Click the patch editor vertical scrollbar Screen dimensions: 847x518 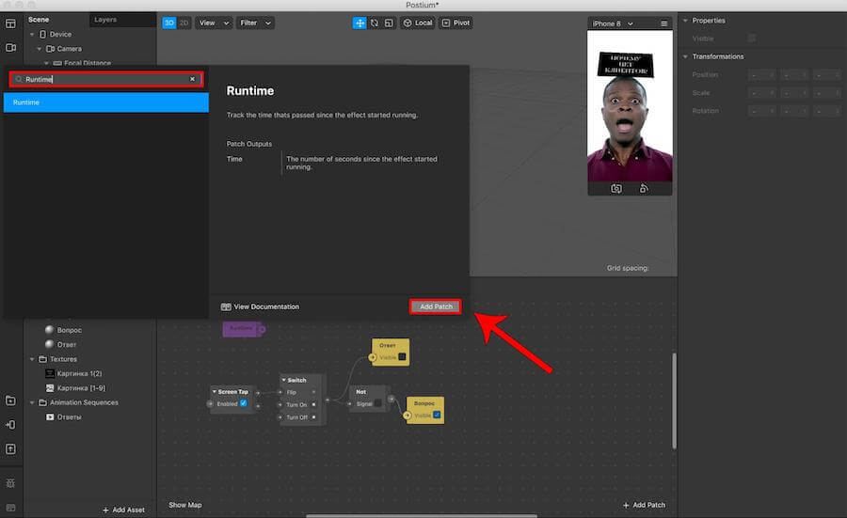coord(674,385)
